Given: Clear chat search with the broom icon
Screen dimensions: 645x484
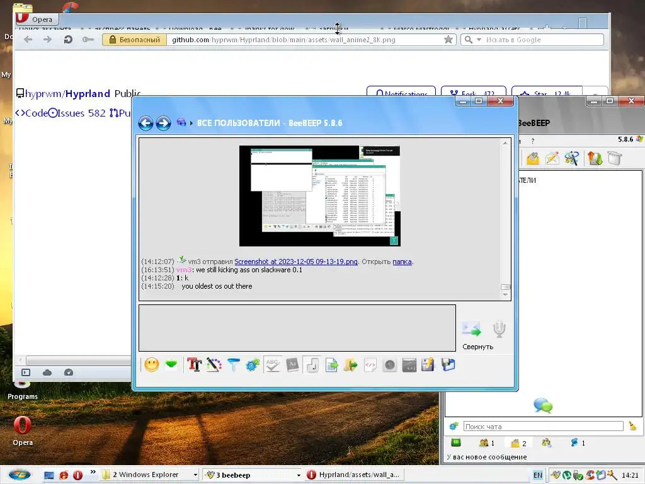Looking at the screenshot, I should pos(632,427).
